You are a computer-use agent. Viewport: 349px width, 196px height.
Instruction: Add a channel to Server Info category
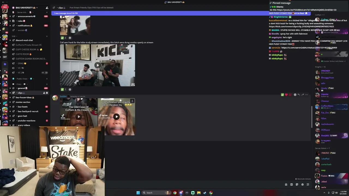(x=47, y=12)
